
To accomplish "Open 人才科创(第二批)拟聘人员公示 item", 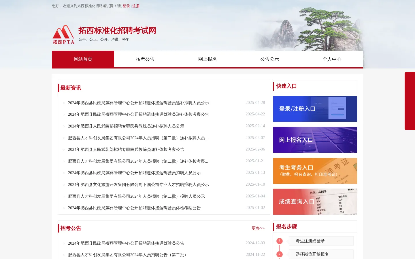I will point(136,196).
